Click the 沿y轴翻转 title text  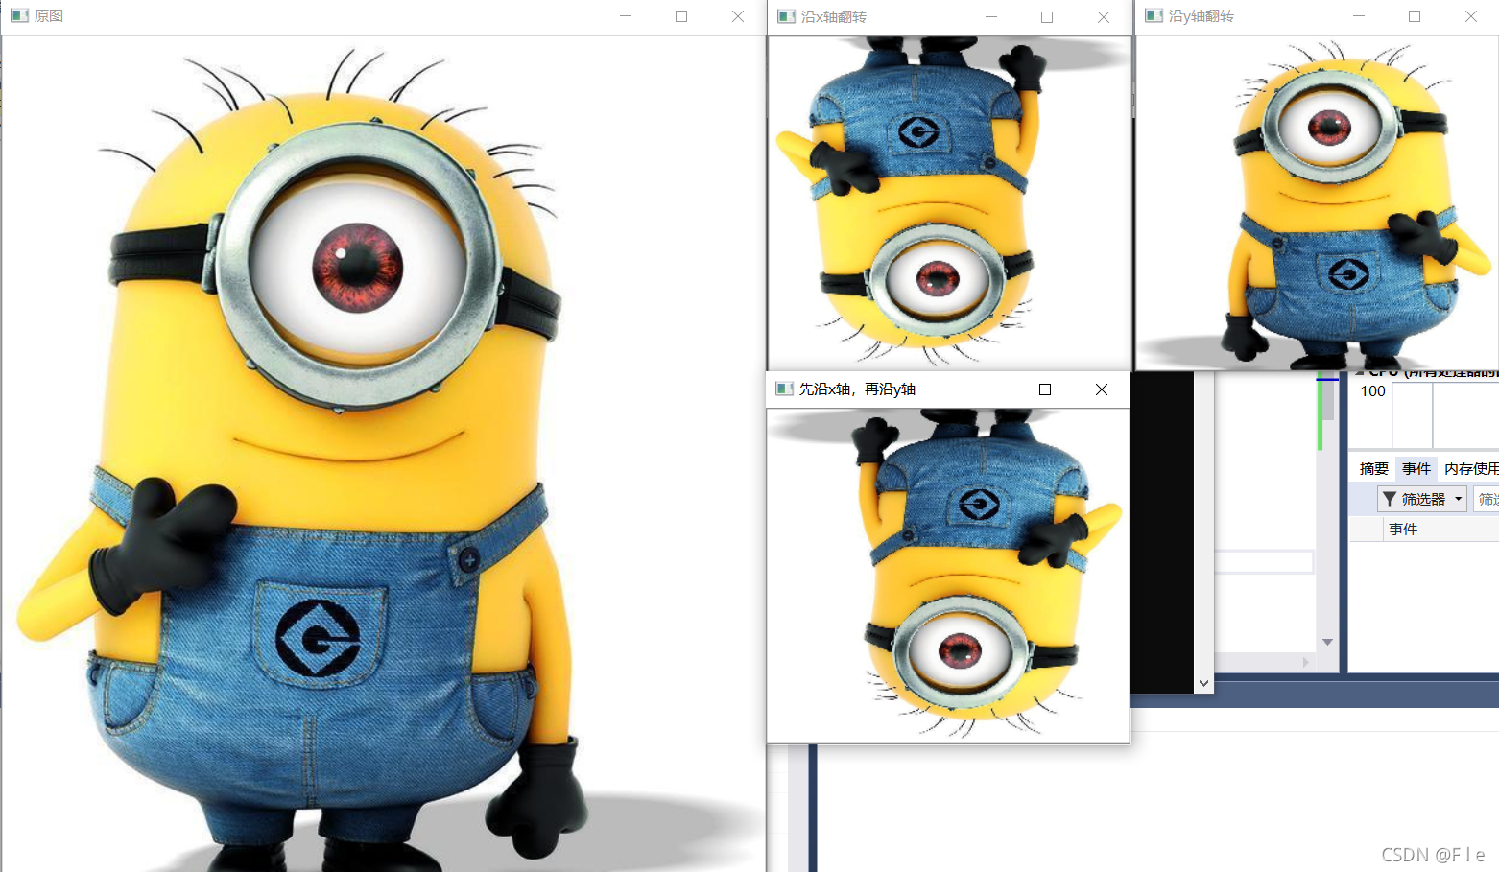tap(1202, 16)
